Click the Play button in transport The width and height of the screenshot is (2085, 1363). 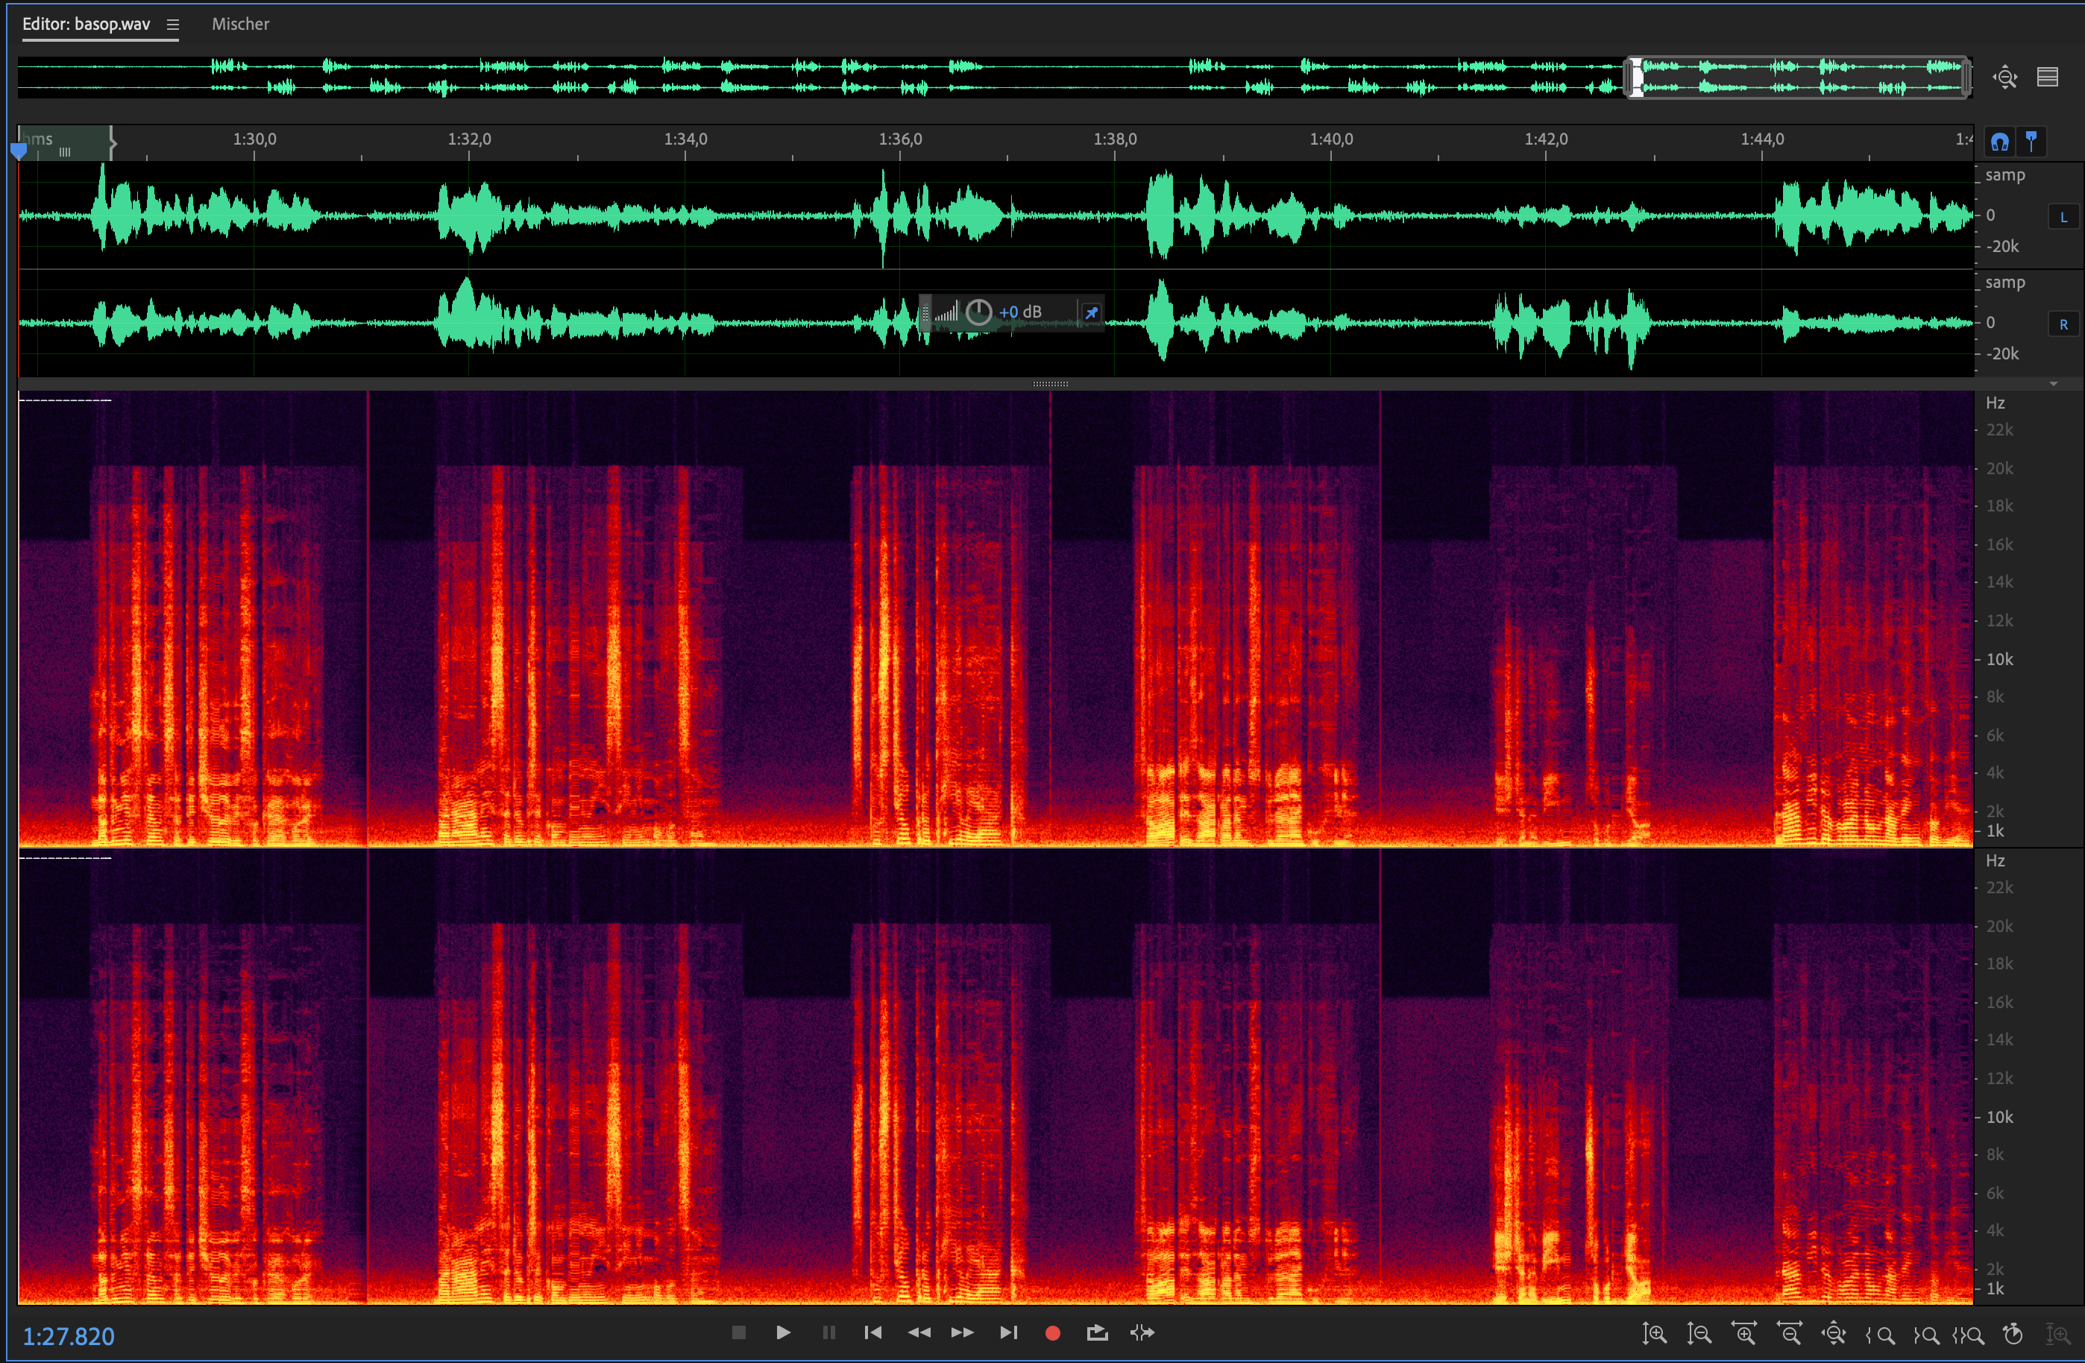point(783,1332)
